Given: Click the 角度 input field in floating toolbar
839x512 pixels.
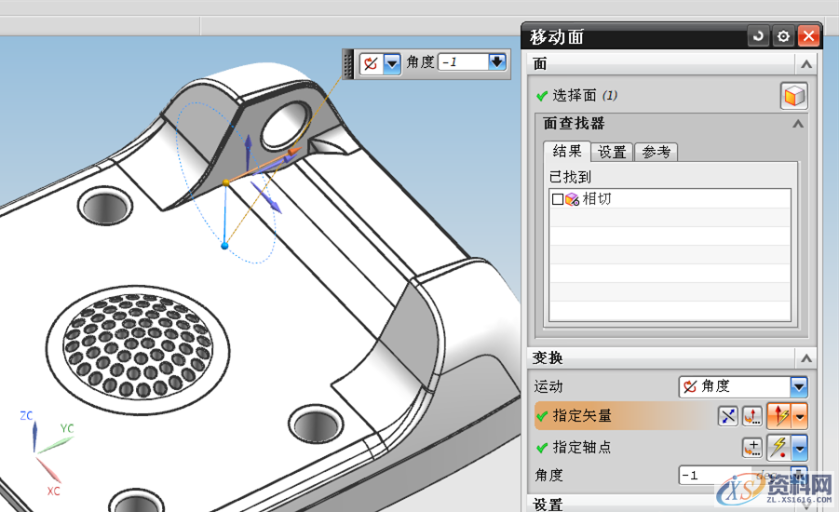Looking at the screenshot, I should click(463, 62).
